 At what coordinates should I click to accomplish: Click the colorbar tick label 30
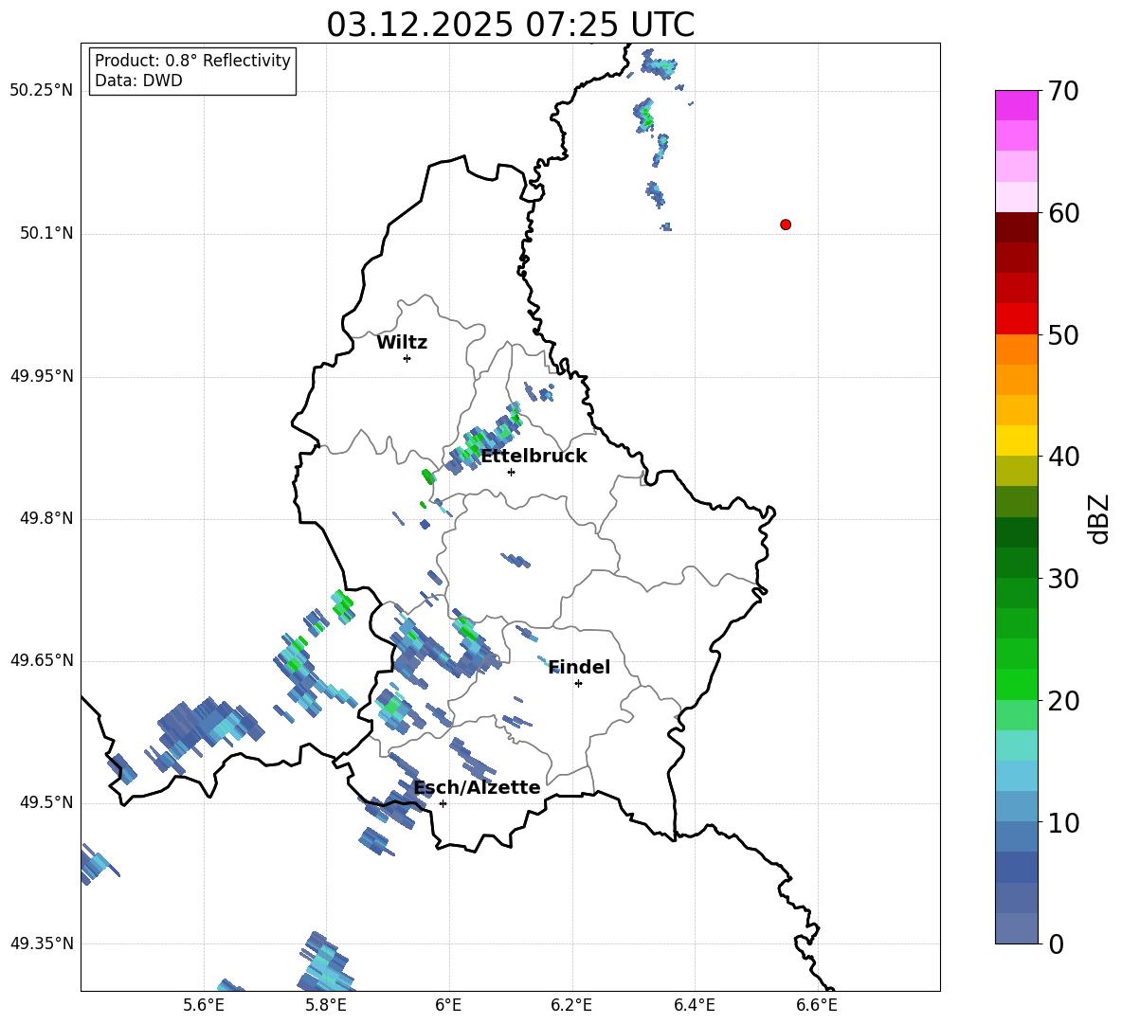[1063, 579]
